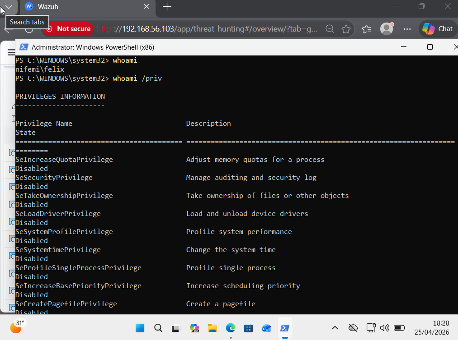Click the SeSystemProfilePrivilege text
Viewport: 458px width, 340px height.
coord(64,232)
